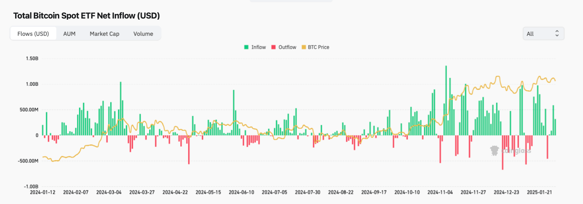
Task: Click the Coinglass watermark logo icon
Action: (x=494, y=151)
